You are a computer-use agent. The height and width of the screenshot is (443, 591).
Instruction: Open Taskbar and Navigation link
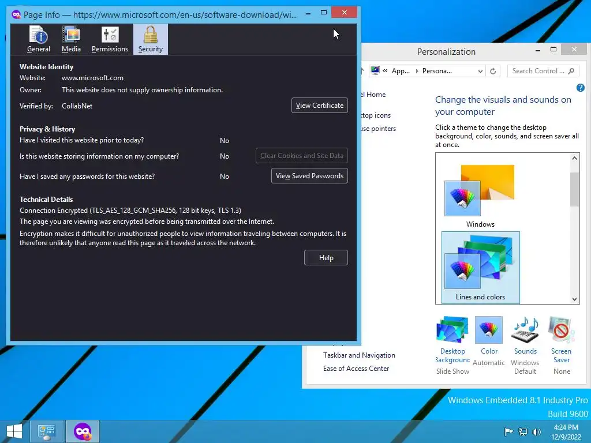pyautogui.click(x=359, y=355)
